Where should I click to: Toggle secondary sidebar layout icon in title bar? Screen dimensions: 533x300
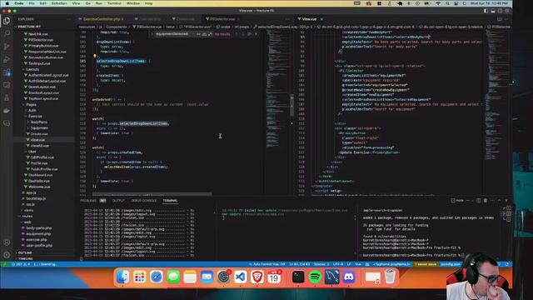pos(500,11)
